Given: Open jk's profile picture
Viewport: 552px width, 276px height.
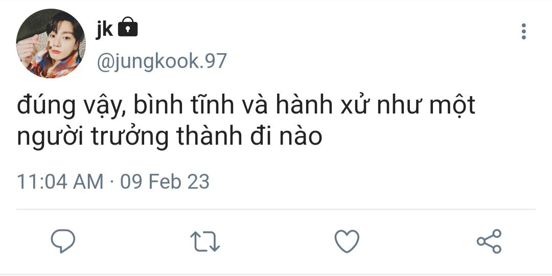Looking at the screenshot, I should [x=51, y=43].
